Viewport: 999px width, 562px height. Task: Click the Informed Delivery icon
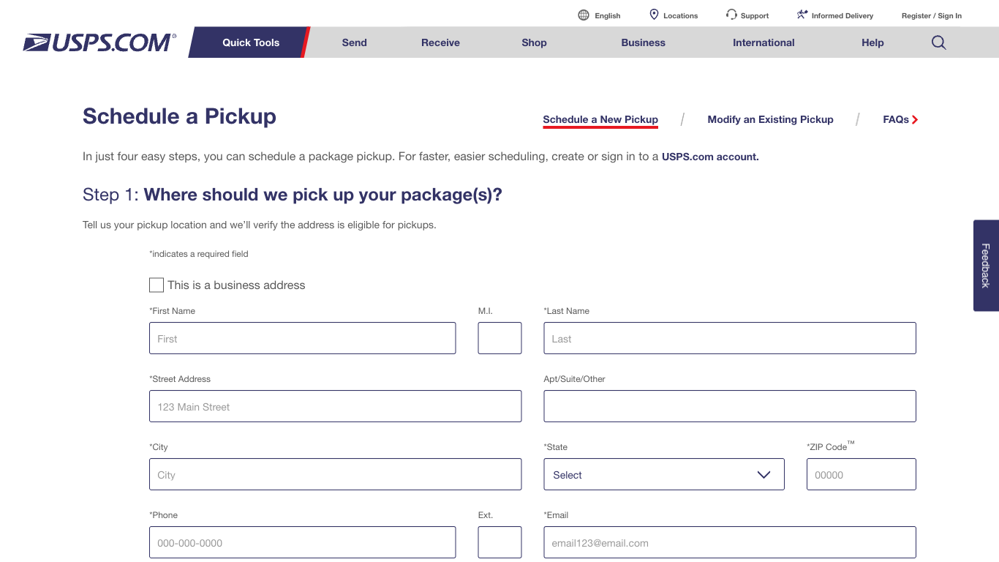tap(802, 15)
